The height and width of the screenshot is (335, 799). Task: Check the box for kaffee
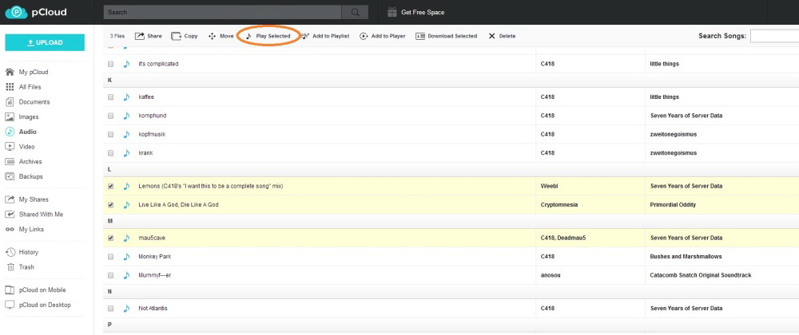pos(110,97)
